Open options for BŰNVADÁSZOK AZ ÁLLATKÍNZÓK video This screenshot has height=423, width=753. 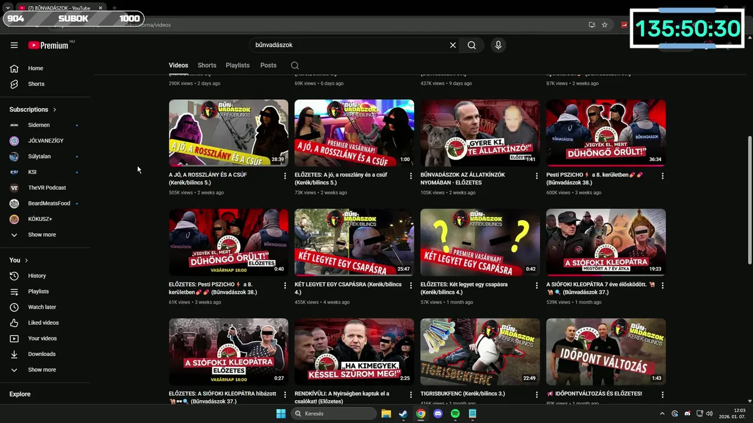[537, 176]
